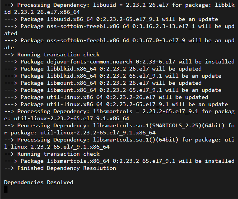Click the libblkid 2.23.2-65.el7_9.1 update line
The width and height of the screenshot is (238, 199).
point(113,76)
